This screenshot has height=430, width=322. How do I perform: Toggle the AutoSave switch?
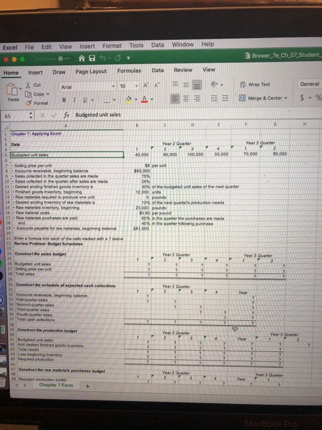pyautogui.click(x=64, y=59)
